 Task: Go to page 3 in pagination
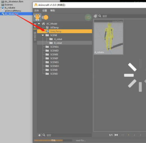[140, 135]
